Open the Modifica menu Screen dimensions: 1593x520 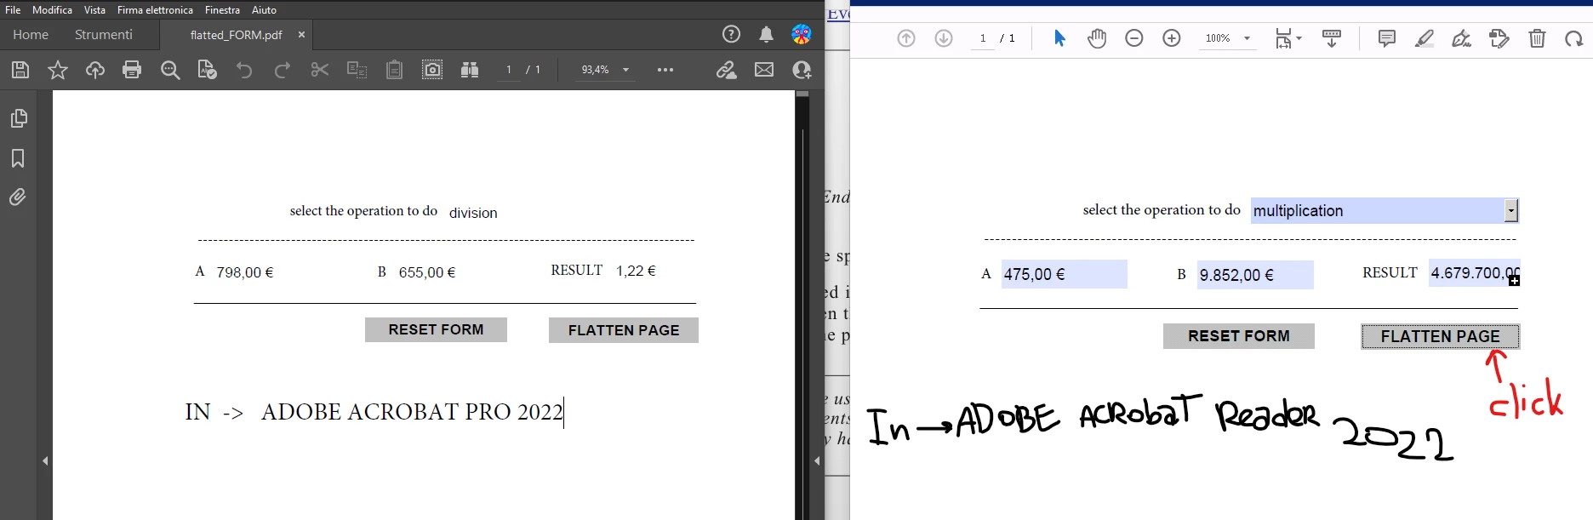click(x=52, y=10)
